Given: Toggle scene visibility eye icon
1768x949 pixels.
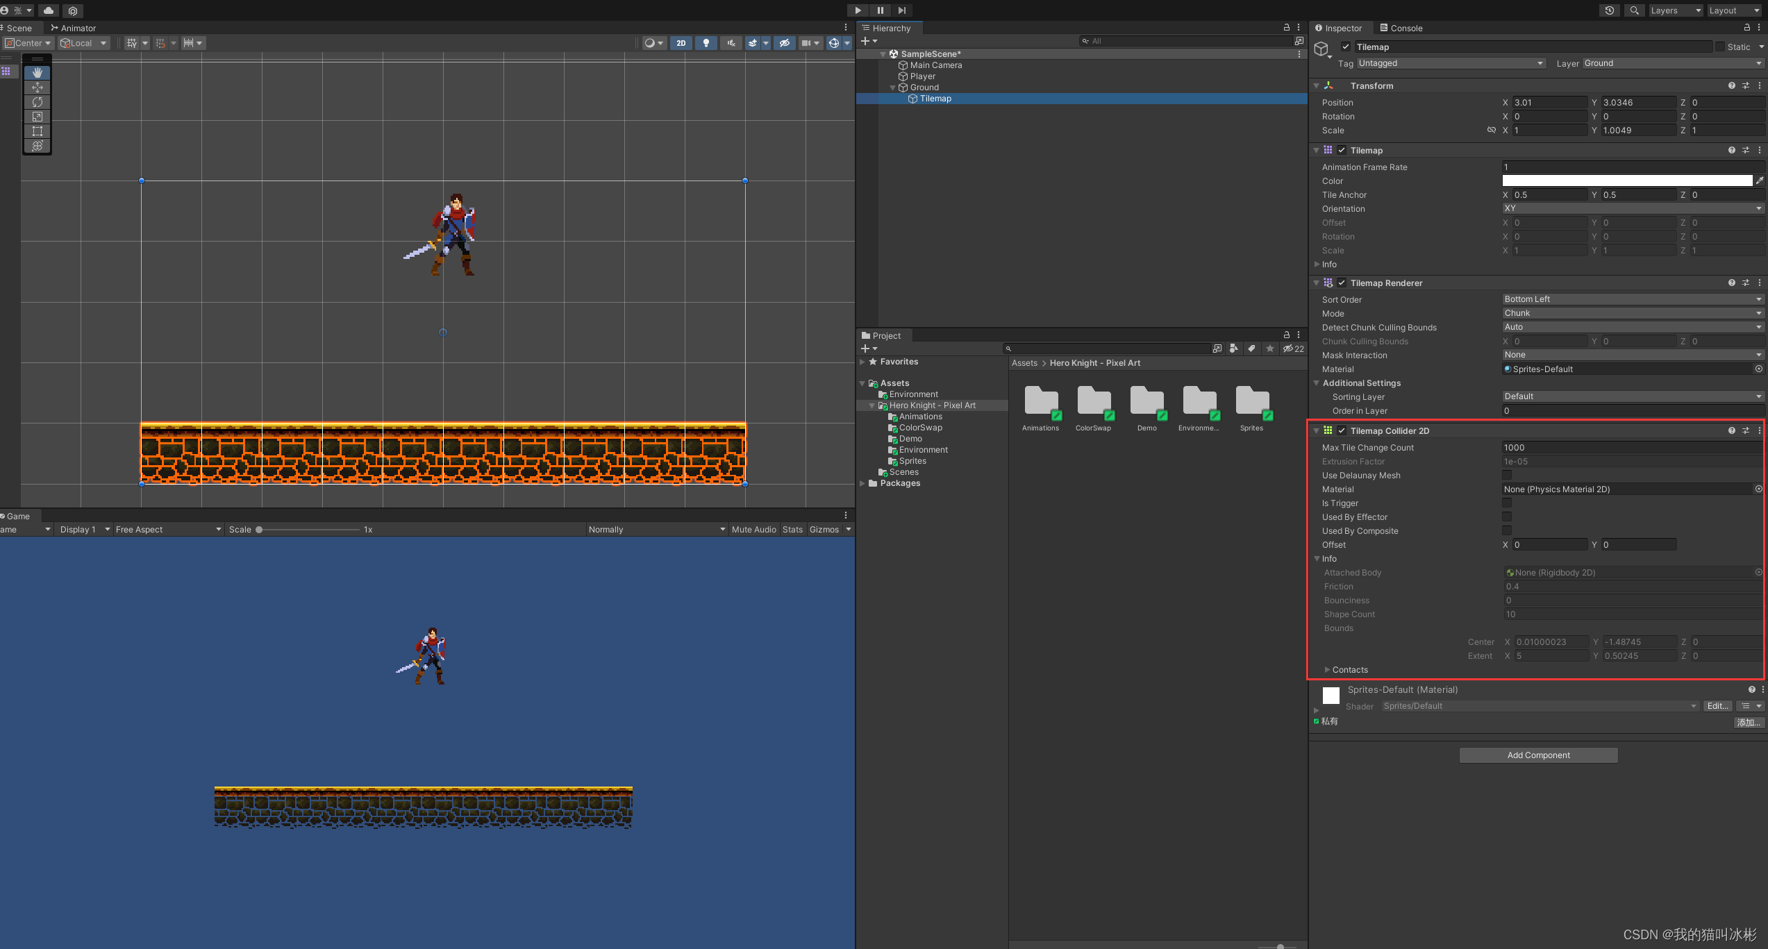Looking at the screenshot, I should pyautogui.click(x=785, y=43).
